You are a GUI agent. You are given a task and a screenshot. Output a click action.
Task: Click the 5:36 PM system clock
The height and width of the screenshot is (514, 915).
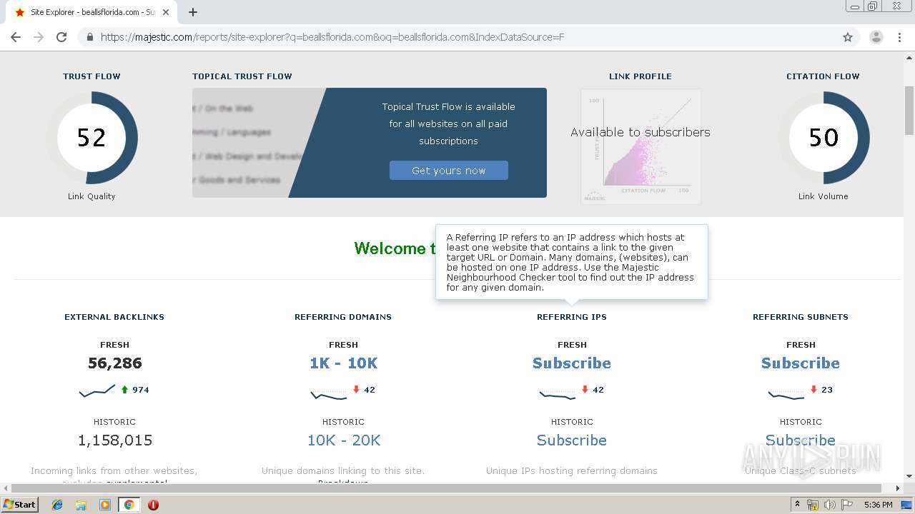(x=879, y=505)
